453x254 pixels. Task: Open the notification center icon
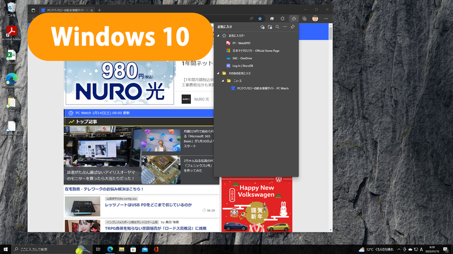(446, 249)
